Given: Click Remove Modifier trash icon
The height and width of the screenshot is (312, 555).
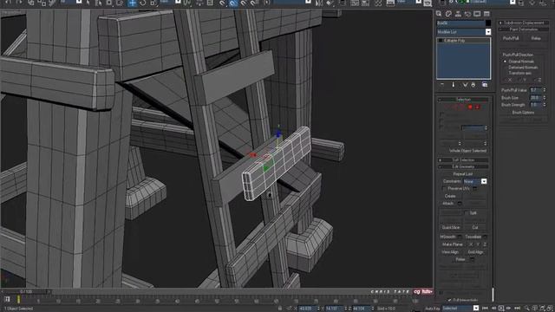Looking at the screenshot, I should (x=473, y=85).
